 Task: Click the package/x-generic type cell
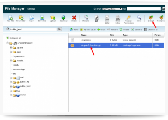pos(132,45)
